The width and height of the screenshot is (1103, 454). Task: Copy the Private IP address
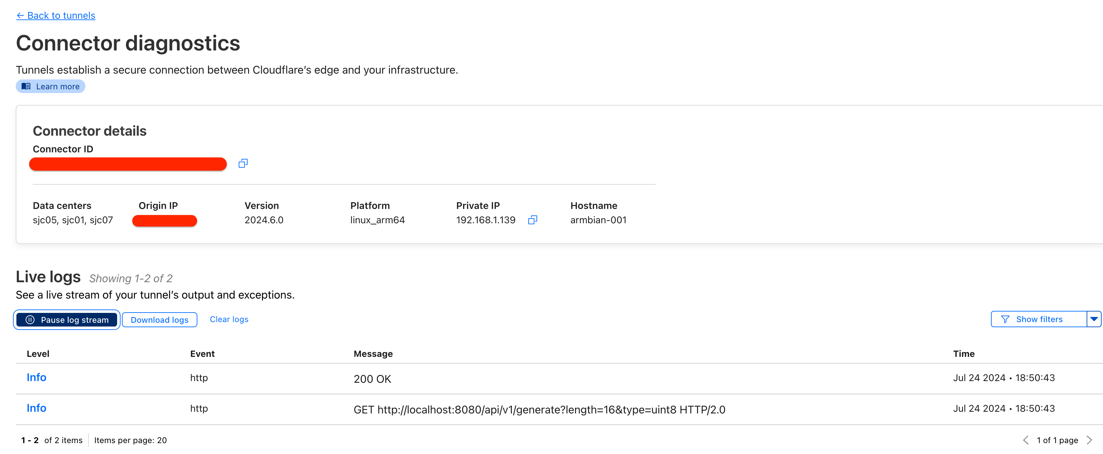coord(532,220)
